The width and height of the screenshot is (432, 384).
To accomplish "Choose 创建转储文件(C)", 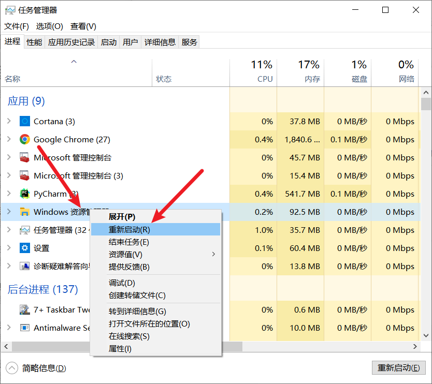I will pos(156,296).
